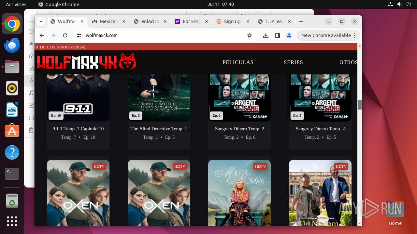Viewport: 417px width, 234px height.
Task: Open the volume indicator
Action: click(x=400, y=4)
